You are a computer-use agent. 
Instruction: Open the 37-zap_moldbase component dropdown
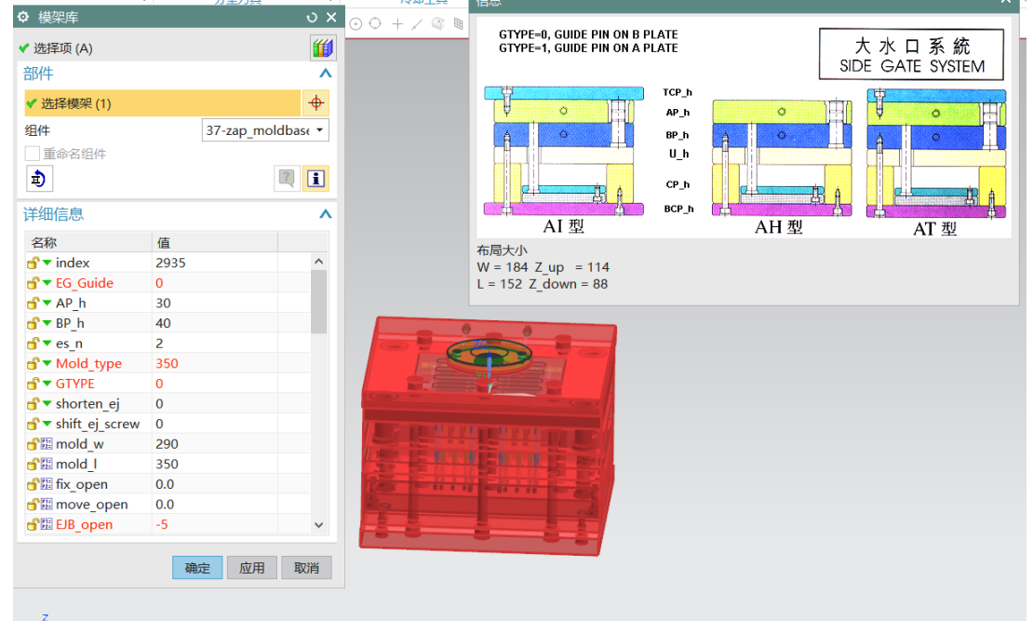pyautogui.click(x=265, y=129)
